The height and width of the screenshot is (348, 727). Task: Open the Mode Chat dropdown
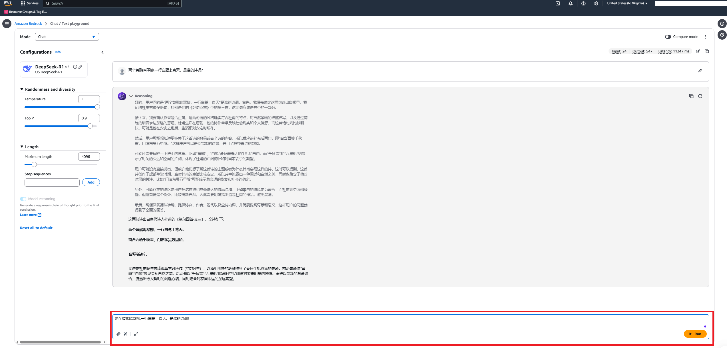point(67,37)
